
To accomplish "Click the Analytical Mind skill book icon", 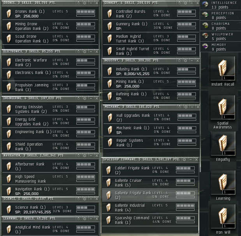I will (x=9, y=229).
